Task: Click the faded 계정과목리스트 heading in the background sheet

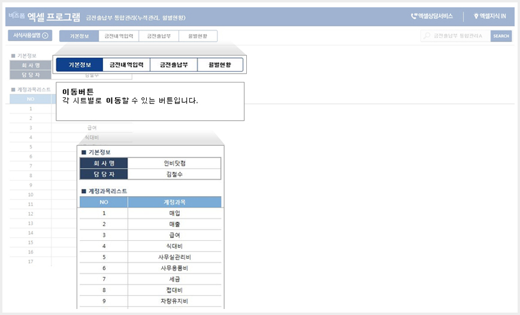Action: [x=34, y=90]
